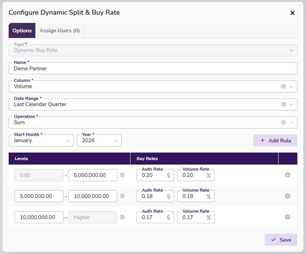Click the help icon in Date Range field
This screenshot has height=254, width=306.
click(283, 104)
